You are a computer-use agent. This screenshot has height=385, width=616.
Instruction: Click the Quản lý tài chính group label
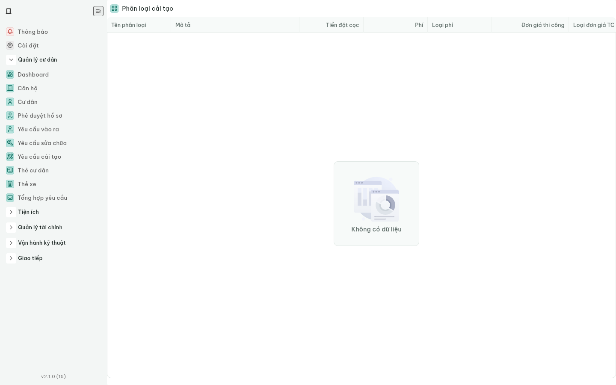[x=40, y=228]
